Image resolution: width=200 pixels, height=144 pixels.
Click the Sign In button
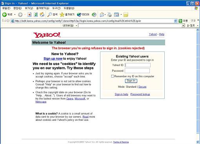point(131,81)
